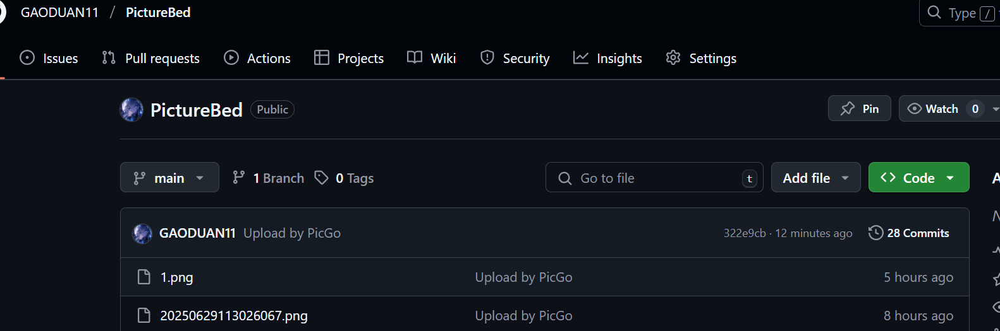This screenshot has width=1000, height=331.
Task: Click commit hash 322e9cb
Action: tap(744, 233)
